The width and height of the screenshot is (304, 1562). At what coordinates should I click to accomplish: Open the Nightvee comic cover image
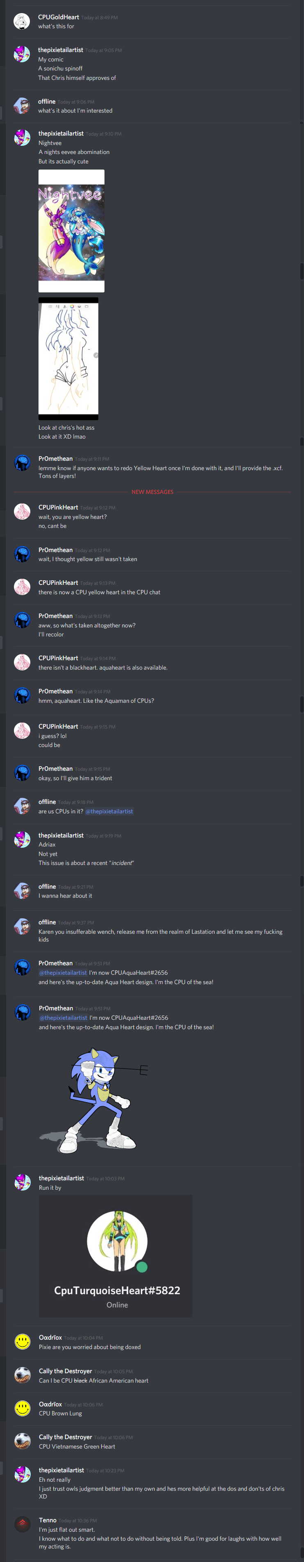pyautogui.click(x=71, y=231)
